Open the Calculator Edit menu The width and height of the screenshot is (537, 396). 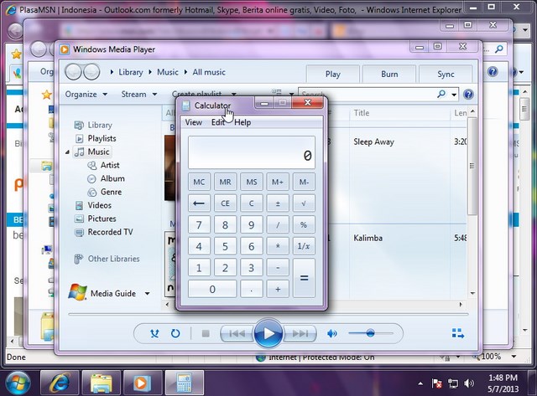coord(218,122)
